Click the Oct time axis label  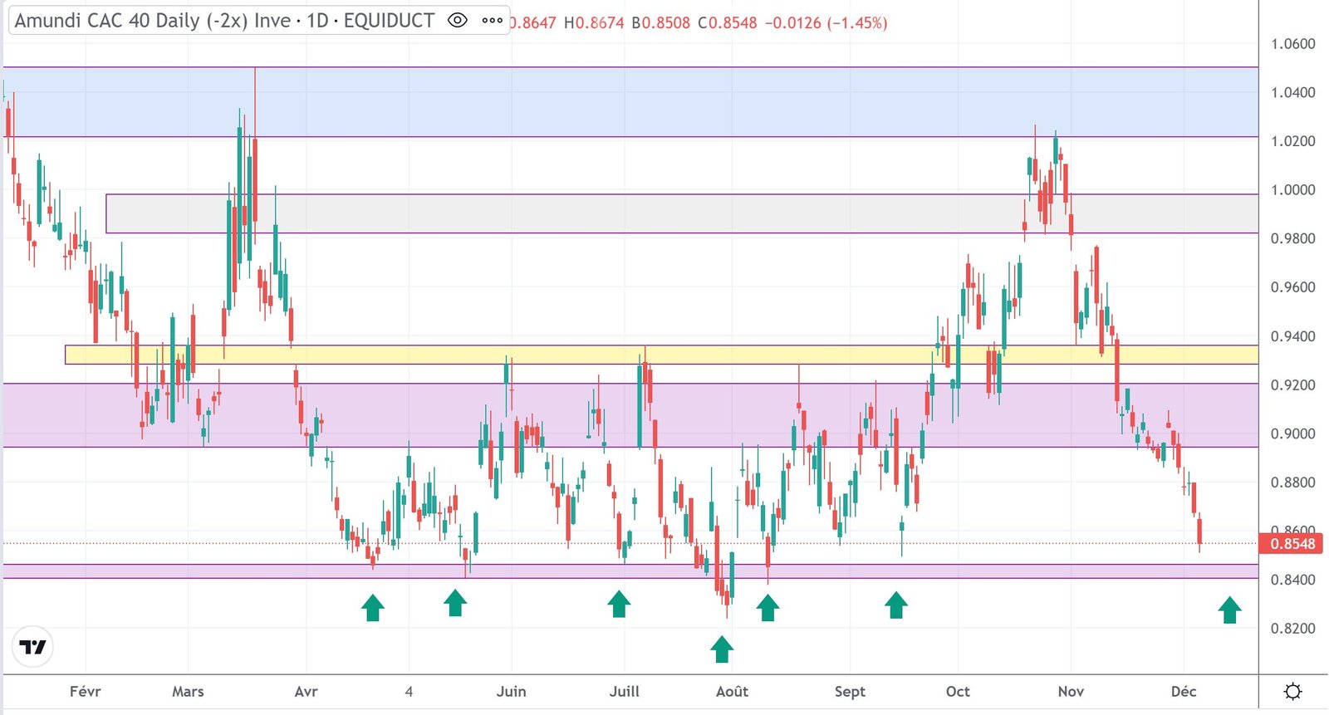click(x=958, y=692)
